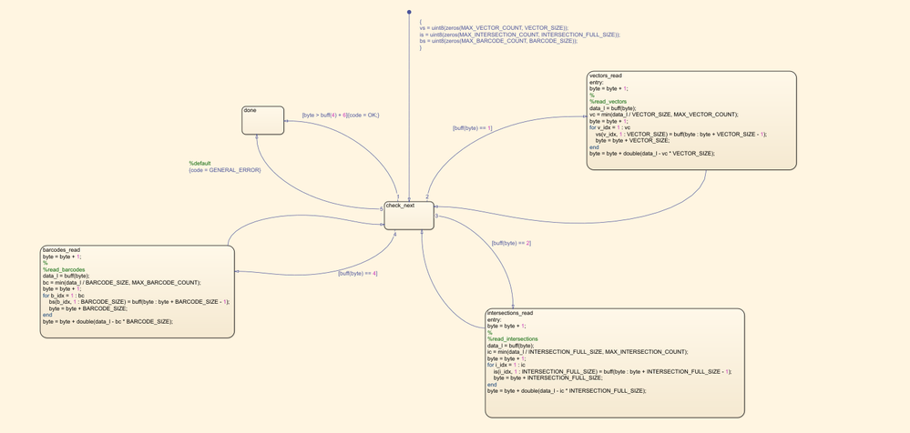This screenshot has height=433, width=910.
Task: Click the bc = min(data_l / BARCODE_SIZE...) line
Action: tap(121, 282)
